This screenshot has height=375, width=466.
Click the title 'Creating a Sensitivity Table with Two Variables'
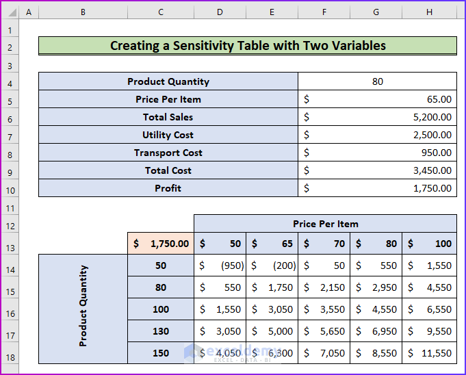(248, 46)
